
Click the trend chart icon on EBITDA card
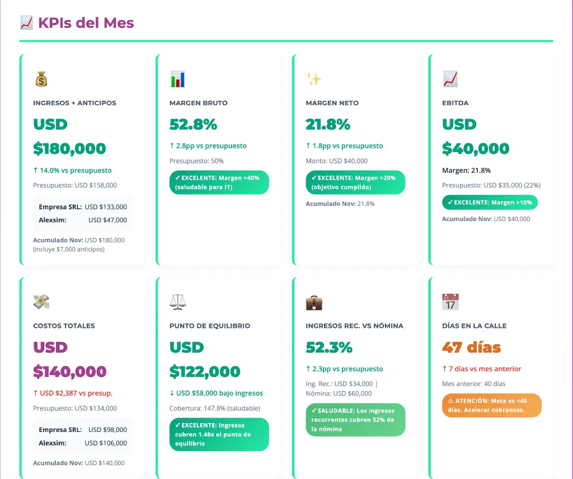click(450, 79)
